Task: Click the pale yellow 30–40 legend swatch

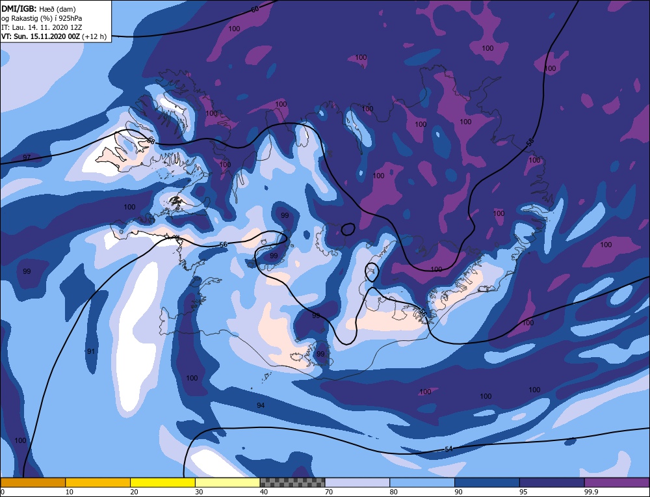Action: (227, 482)
